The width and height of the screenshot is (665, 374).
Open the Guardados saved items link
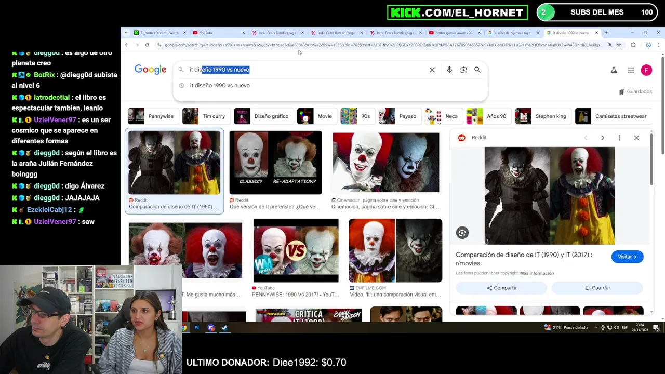click(635, 92)
